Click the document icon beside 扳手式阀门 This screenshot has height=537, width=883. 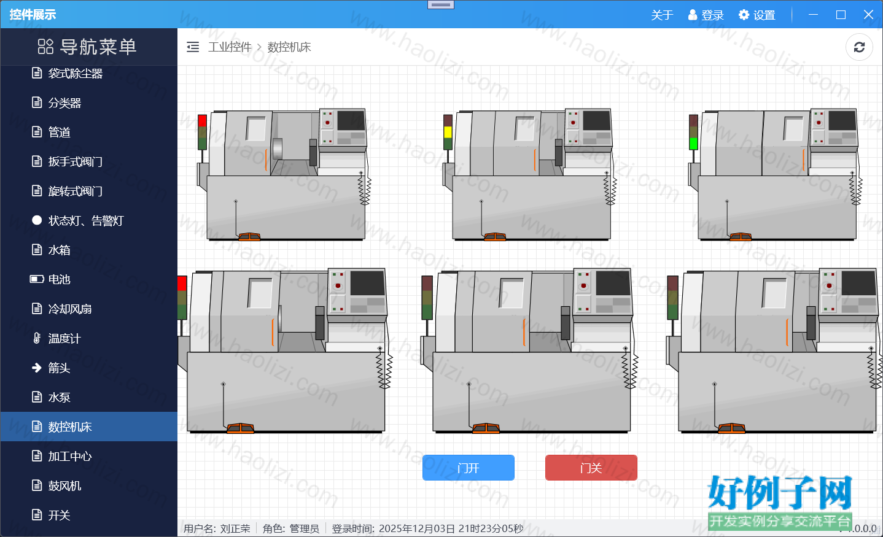(x=37, y=161)
